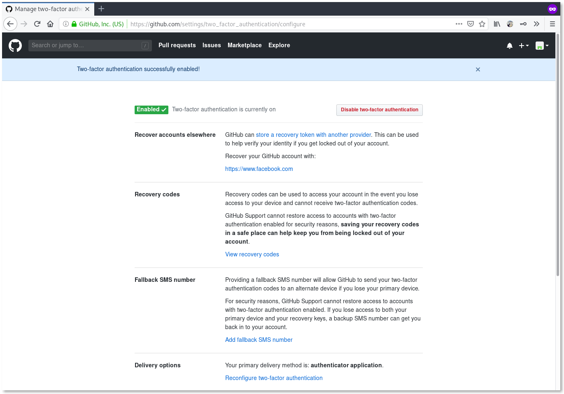The image size is (564, 394).
Task: Open the page actions ellipsis menu
Action: (459, 24)
